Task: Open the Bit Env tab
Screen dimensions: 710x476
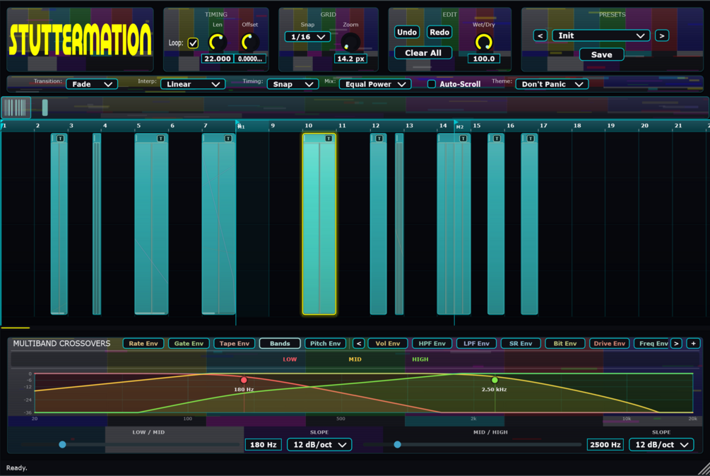Action: pyautogui.click(x=565, y=344)
